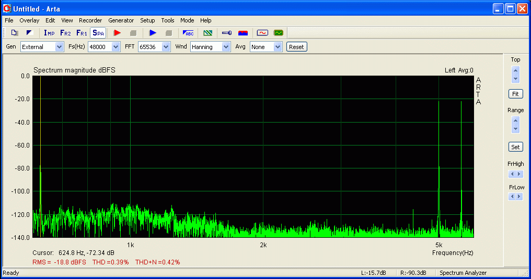
Task: Open the Tools menu
Action: [168, 21]
